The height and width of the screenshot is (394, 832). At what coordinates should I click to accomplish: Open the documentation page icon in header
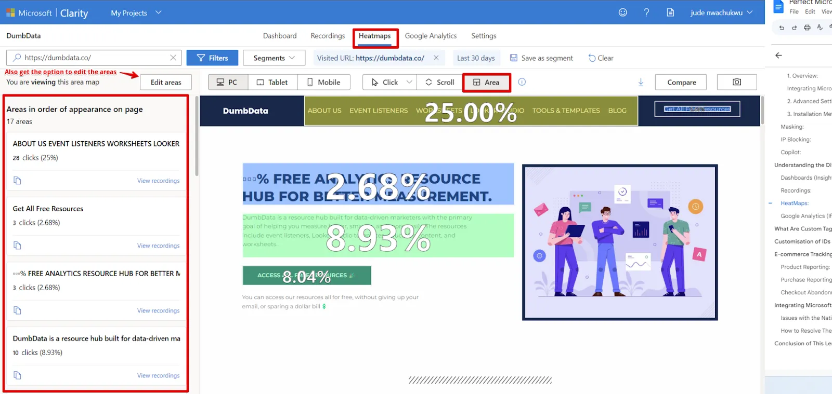670,12
